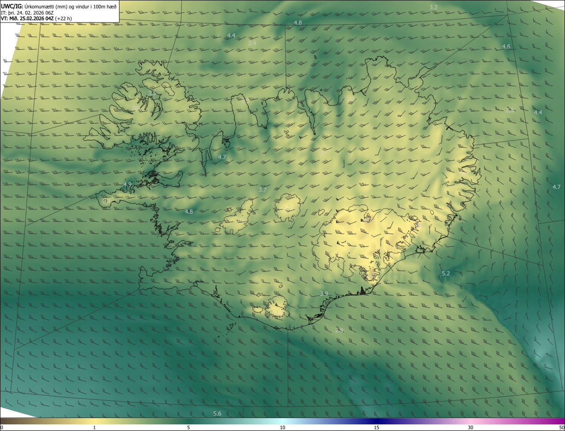Click the '5' tick label on the color scale
565x431 pixels.
[x=188, y=427]
